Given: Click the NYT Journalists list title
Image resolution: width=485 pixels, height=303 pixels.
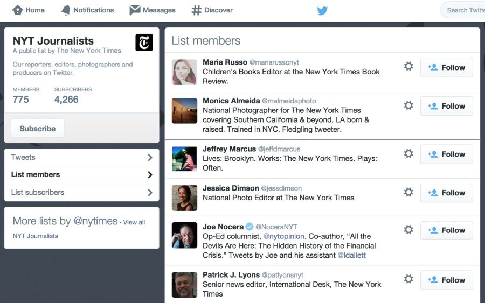Looking at the screenshot, I should pos(53,41).
